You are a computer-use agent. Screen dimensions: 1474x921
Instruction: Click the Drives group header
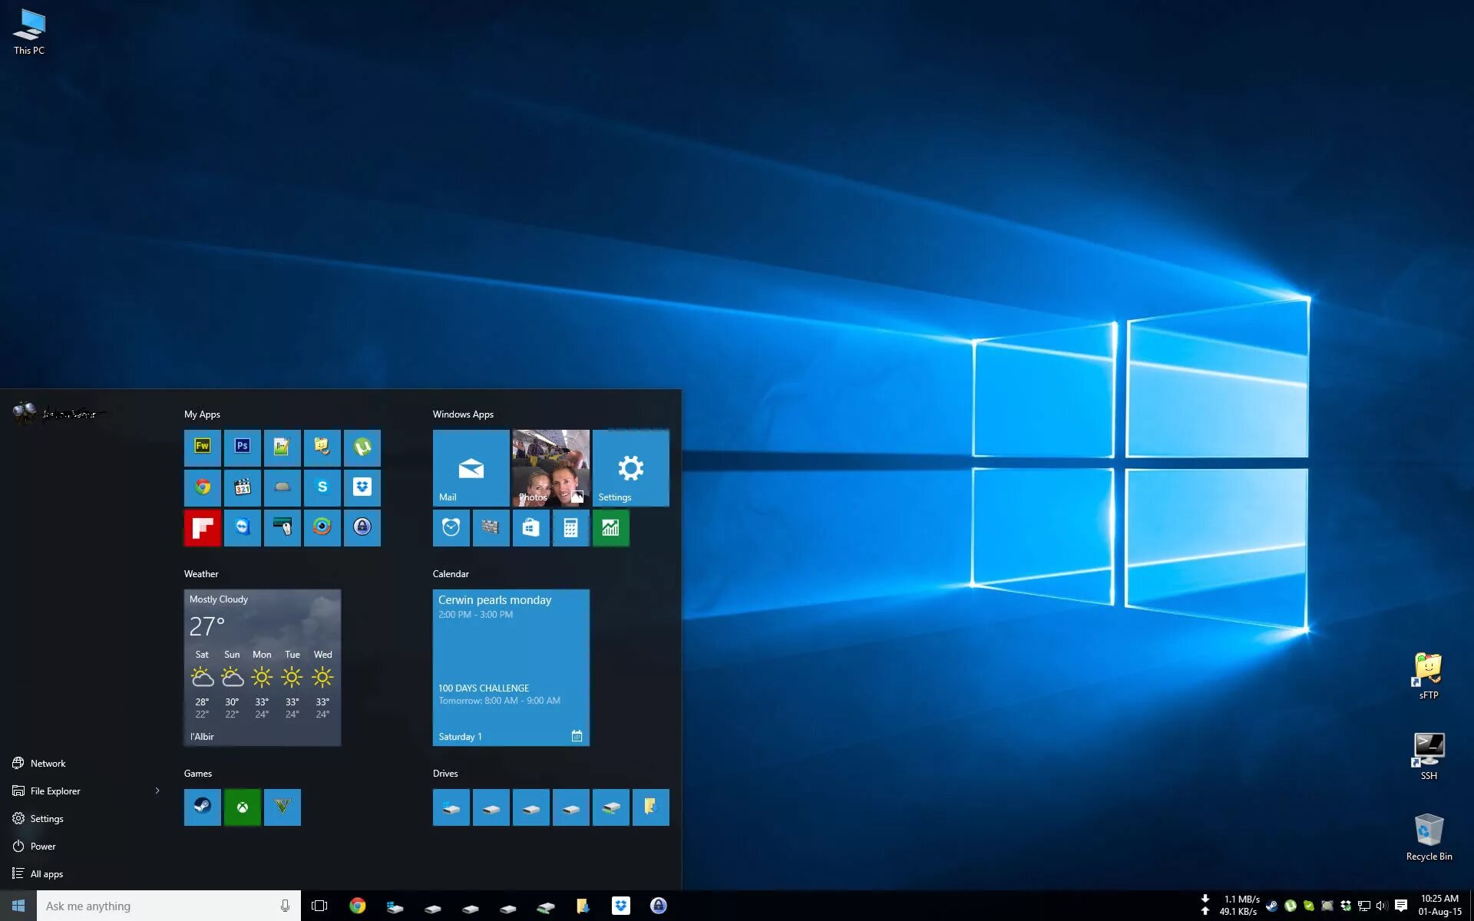(445, 773)
